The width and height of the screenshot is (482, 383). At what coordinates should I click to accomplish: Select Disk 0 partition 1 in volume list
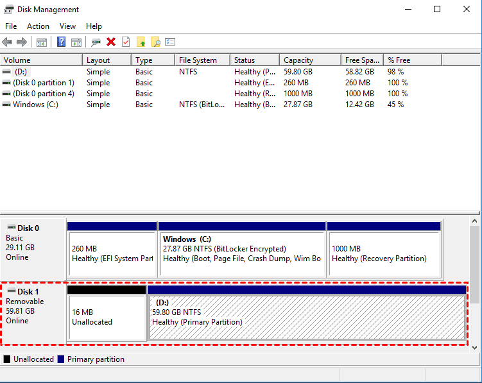[43, 83]
